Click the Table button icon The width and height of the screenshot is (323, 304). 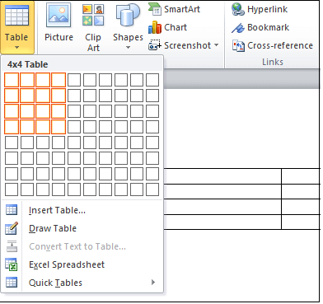click(x=16, y=16)
